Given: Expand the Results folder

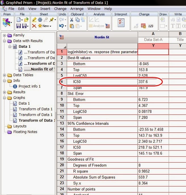Looking at the screenshot, I should (x=4, y=92).
